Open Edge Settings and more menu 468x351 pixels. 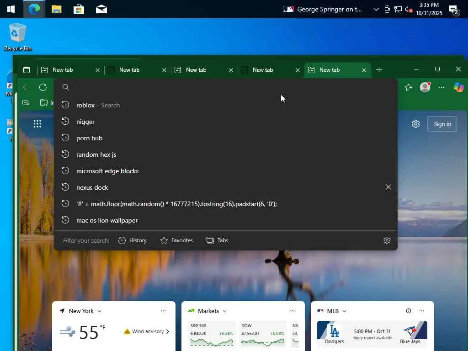pyautogui.click(x=441, y=87)
